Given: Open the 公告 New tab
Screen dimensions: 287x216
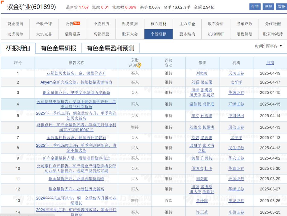Looking at the screenshot, I should coord(73,24).
